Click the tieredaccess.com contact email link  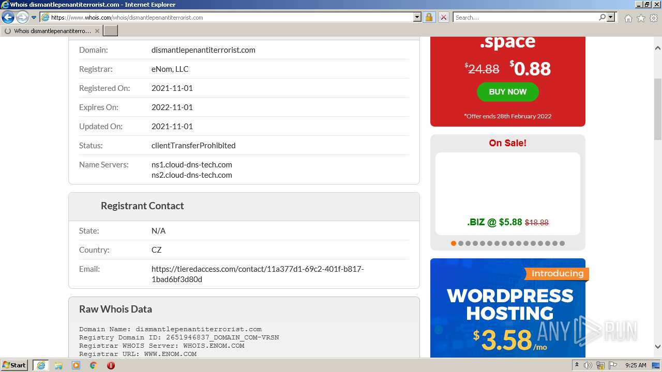[x=258, y=274]
